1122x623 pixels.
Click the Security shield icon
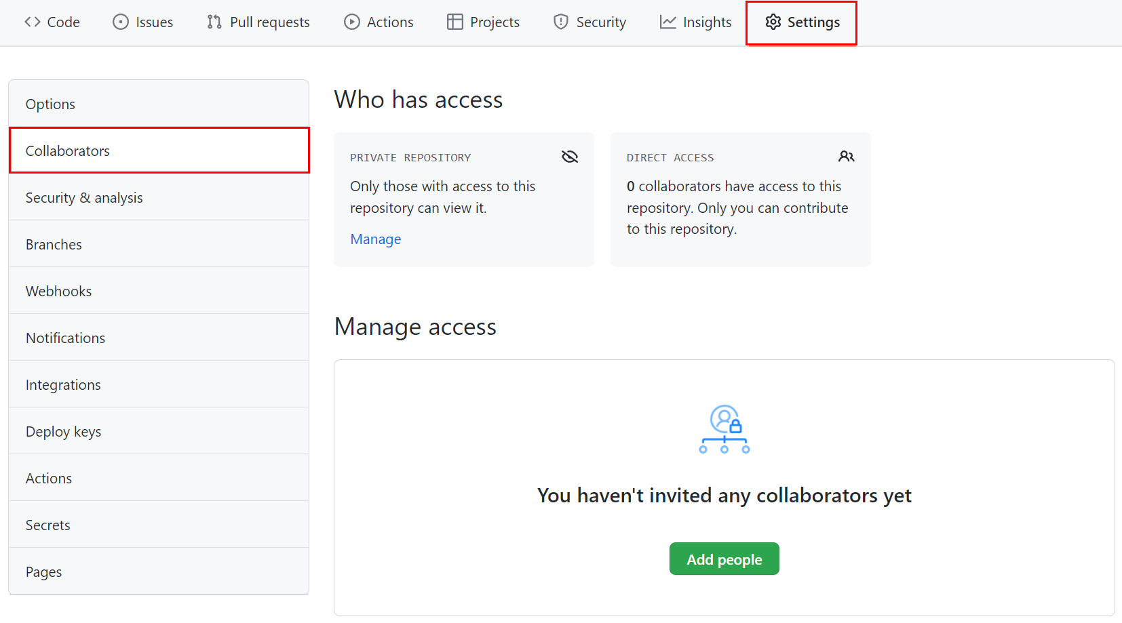(561, 22)
